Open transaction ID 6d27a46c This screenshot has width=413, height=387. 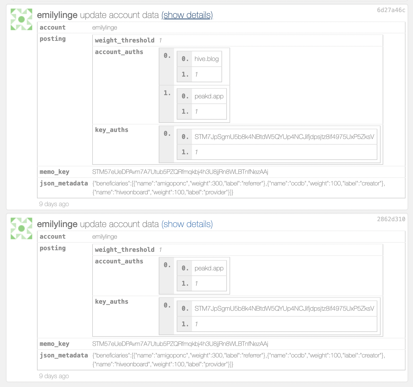pyautogui.click(x=391, y=10)
